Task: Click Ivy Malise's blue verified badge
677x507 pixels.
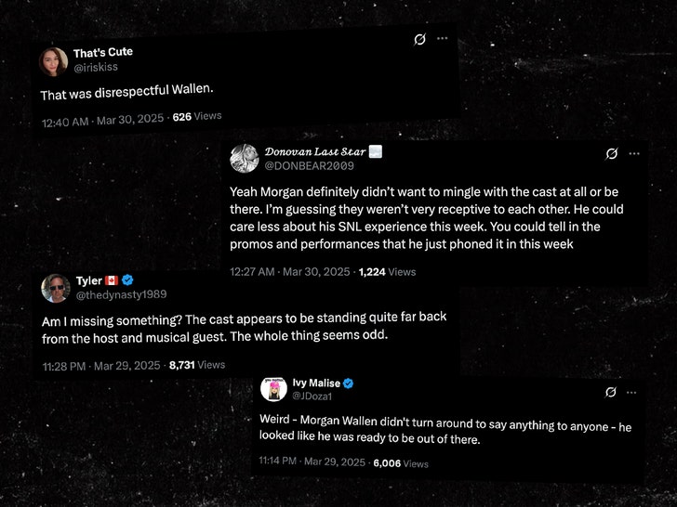Action: tap(348, 383)
